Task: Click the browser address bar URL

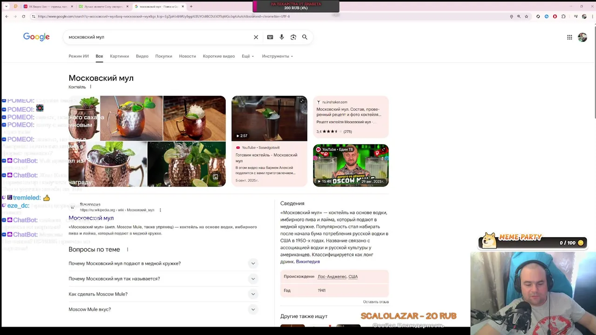Action: click(x=164, y=16)
